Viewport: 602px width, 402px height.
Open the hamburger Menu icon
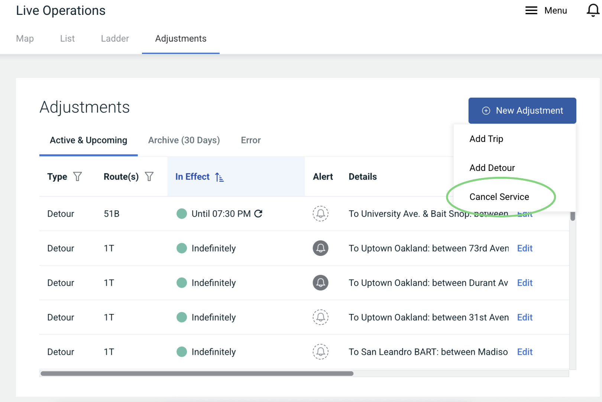coord(531,10)
